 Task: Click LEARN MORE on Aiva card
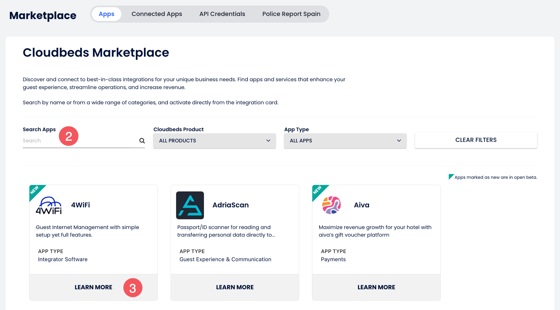click(376, 287)
